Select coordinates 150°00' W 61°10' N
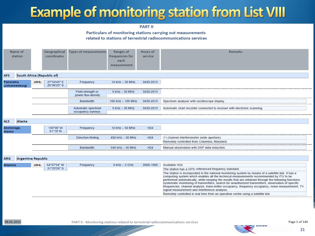This screenshot has width=315, height=236. [x=55, y=130]
